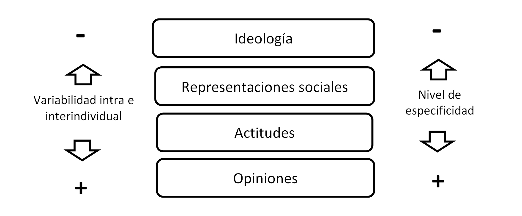Click the word especificidad

(440, 111)
